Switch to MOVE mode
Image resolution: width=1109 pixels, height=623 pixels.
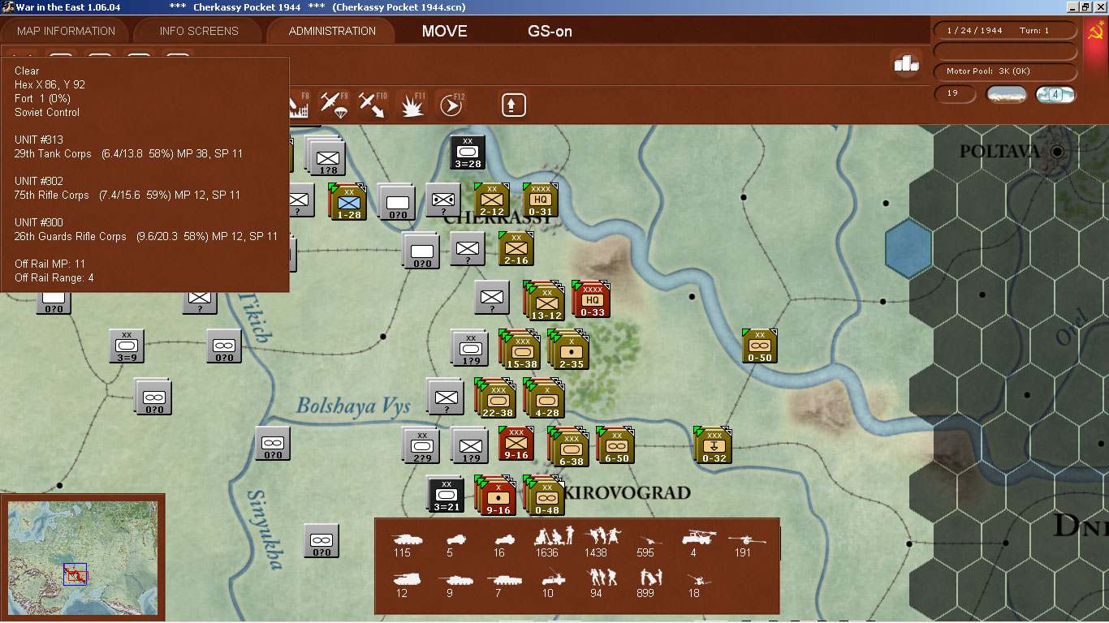(x=443, y=32)
